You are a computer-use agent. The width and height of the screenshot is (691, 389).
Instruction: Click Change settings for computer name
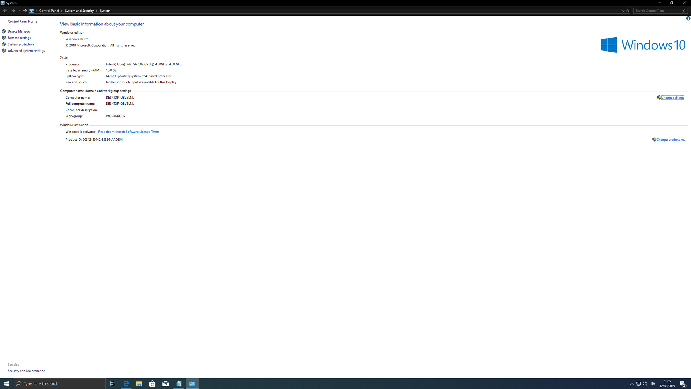click(673, 98)
